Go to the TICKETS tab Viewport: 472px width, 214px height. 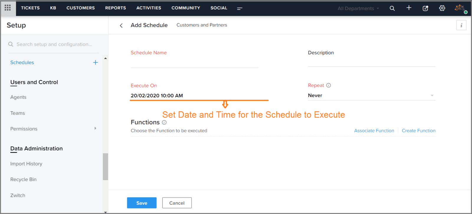pos(30,8)
